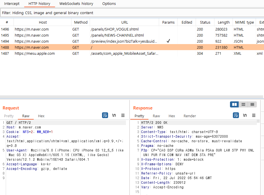Sort by the Method column header
This screenshot has height=195, width=264.
coord(81,22)
